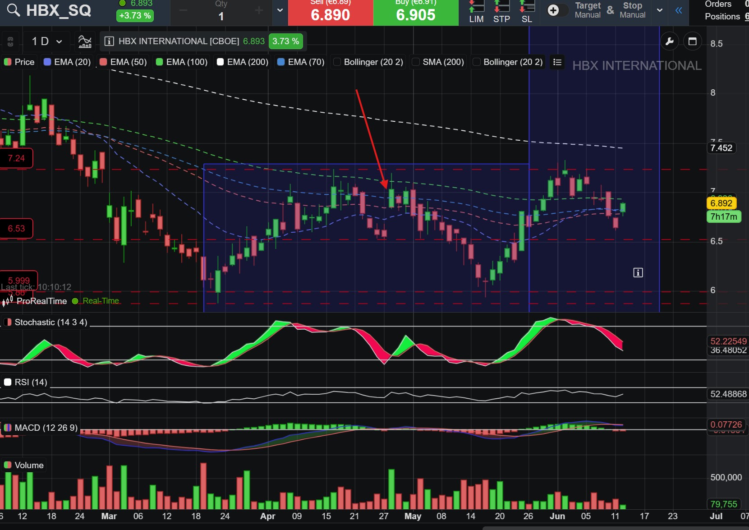Click the HBX_SQ ticker name

(59, 10)
